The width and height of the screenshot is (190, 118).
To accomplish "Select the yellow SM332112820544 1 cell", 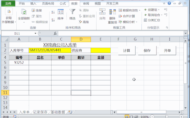I will coord(50,50).
